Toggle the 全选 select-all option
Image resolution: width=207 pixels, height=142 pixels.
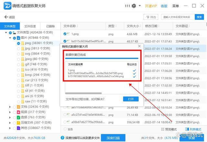pyautogui.click(x=68, y=129)
